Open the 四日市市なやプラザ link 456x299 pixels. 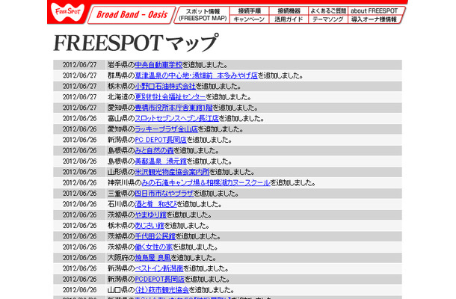[x=164, y=194]
